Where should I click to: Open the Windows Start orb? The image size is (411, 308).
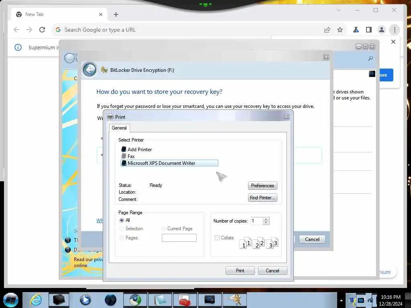pos(10,300)
